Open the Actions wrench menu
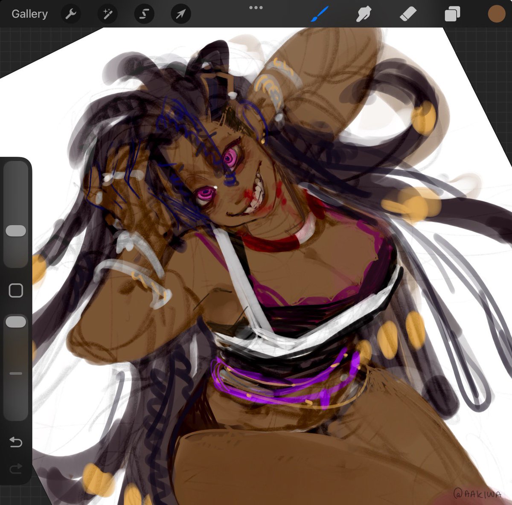 70,14
